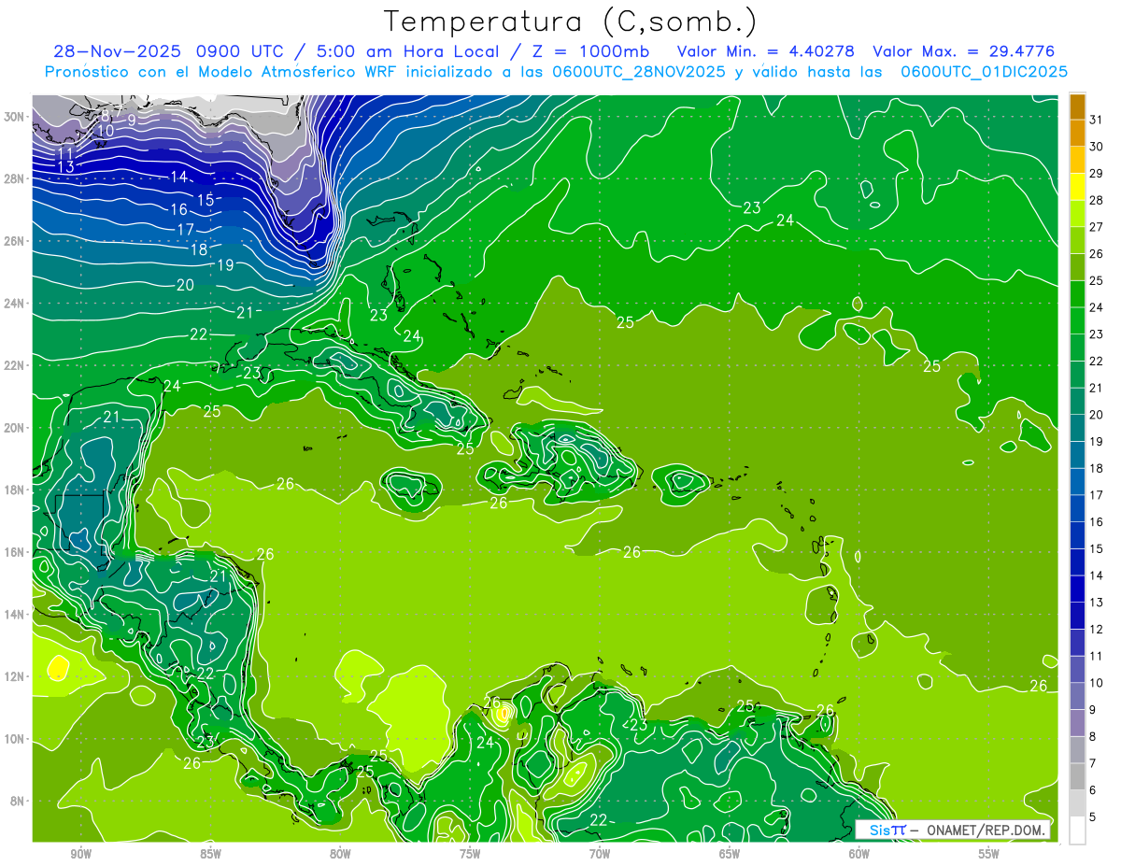Click the "65W" longitude axis label
Image resolution: width=1121 pixels, height=866 pixels.
(730, 853)
